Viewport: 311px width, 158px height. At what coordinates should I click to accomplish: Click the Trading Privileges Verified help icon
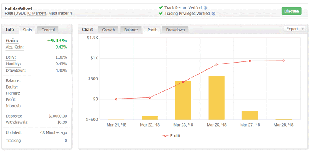213,14
